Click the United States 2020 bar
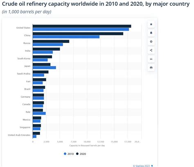Viewport: 194px width, 167px height. coord(82,26)
